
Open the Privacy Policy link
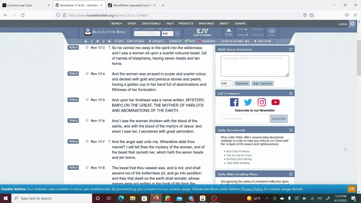pyautogui.click(x=252, y=189)
